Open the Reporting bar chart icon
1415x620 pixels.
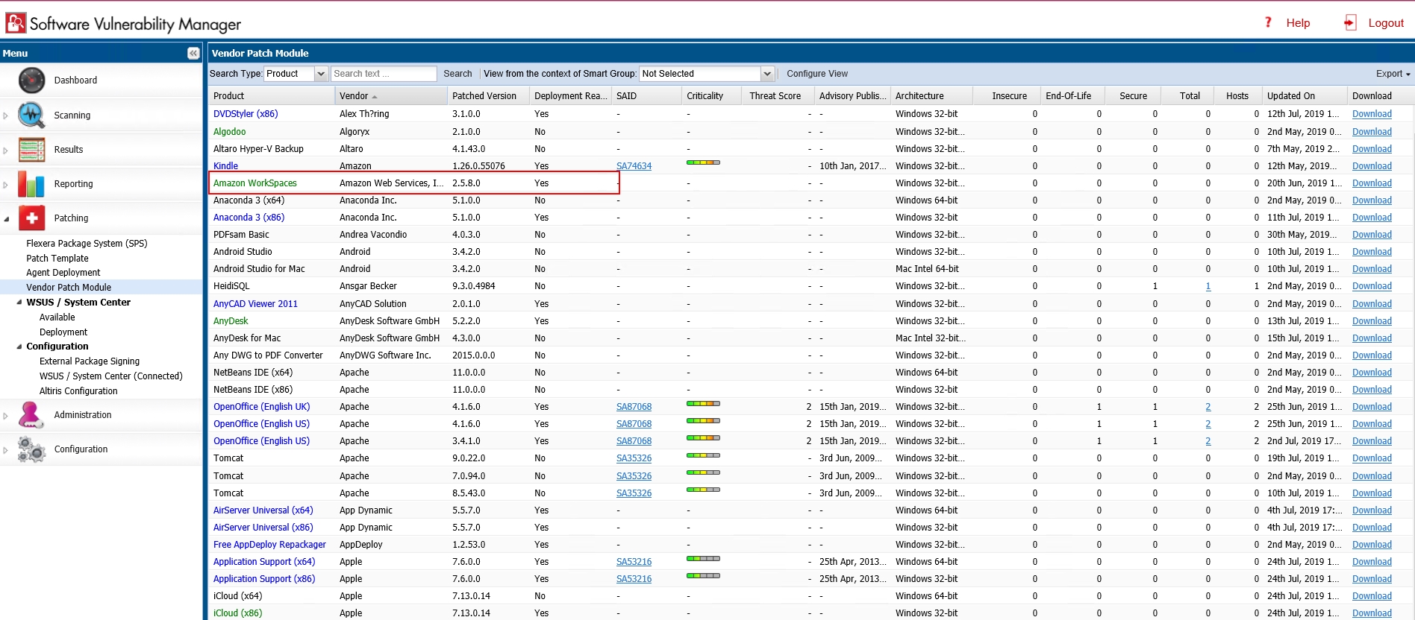point(31,184)
